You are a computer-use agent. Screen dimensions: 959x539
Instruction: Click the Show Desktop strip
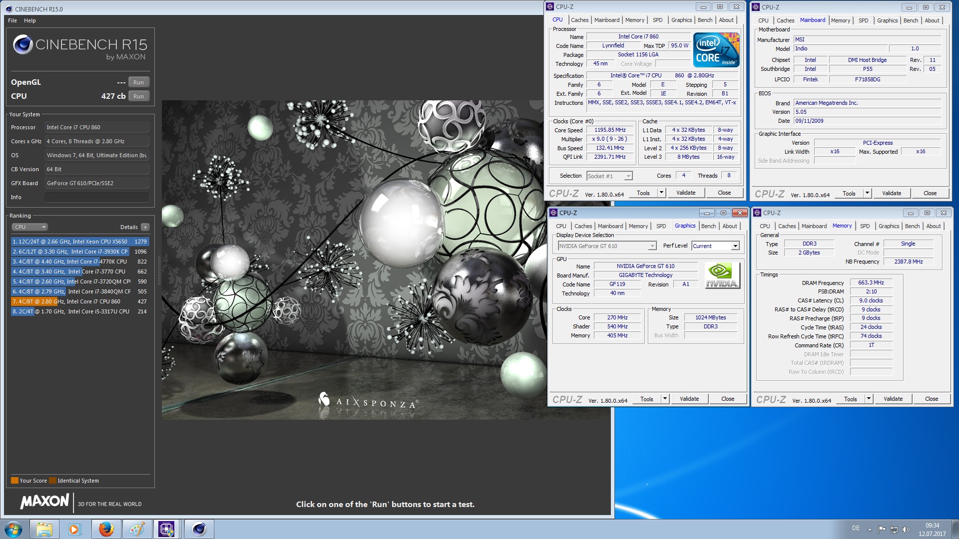coord(955,529)
